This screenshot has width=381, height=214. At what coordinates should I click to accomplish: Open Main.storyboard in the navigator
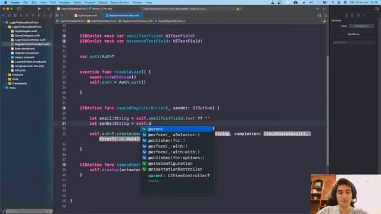tap(24, 49)
